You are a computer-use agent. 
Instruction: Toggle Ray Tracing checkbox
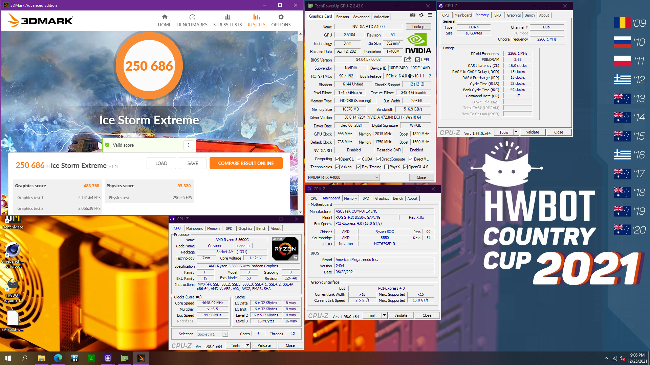tap(359, 167)
